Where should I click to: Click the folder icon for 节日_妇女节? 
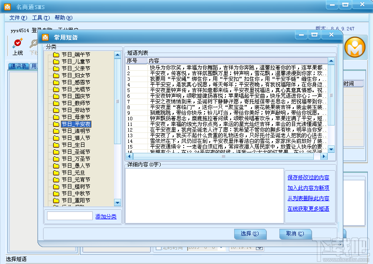pos(56,76)
